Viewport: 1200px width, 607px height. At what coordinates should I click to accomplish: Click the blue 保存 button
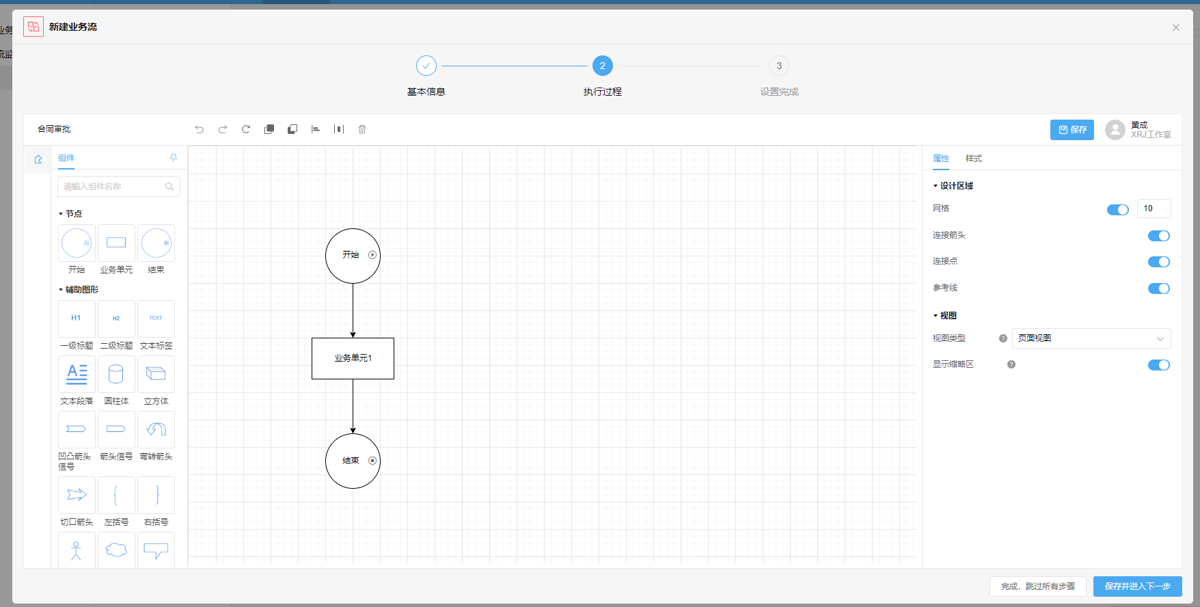tap(1072, 130)
